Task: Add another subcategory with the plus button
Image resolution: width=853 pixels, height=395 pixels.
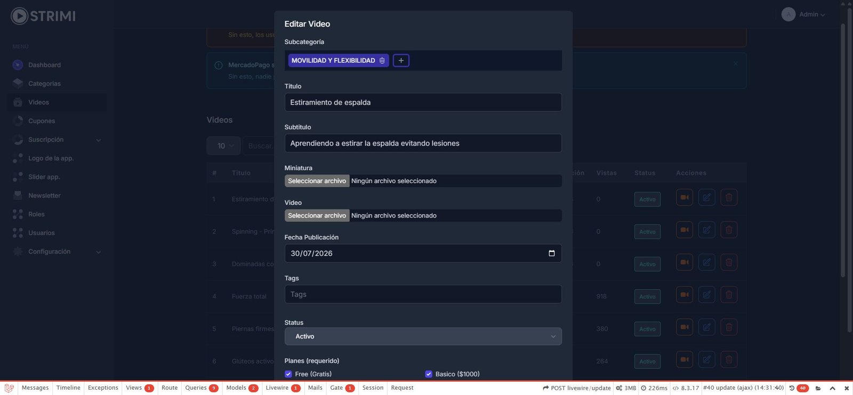Action: (401, 61)
